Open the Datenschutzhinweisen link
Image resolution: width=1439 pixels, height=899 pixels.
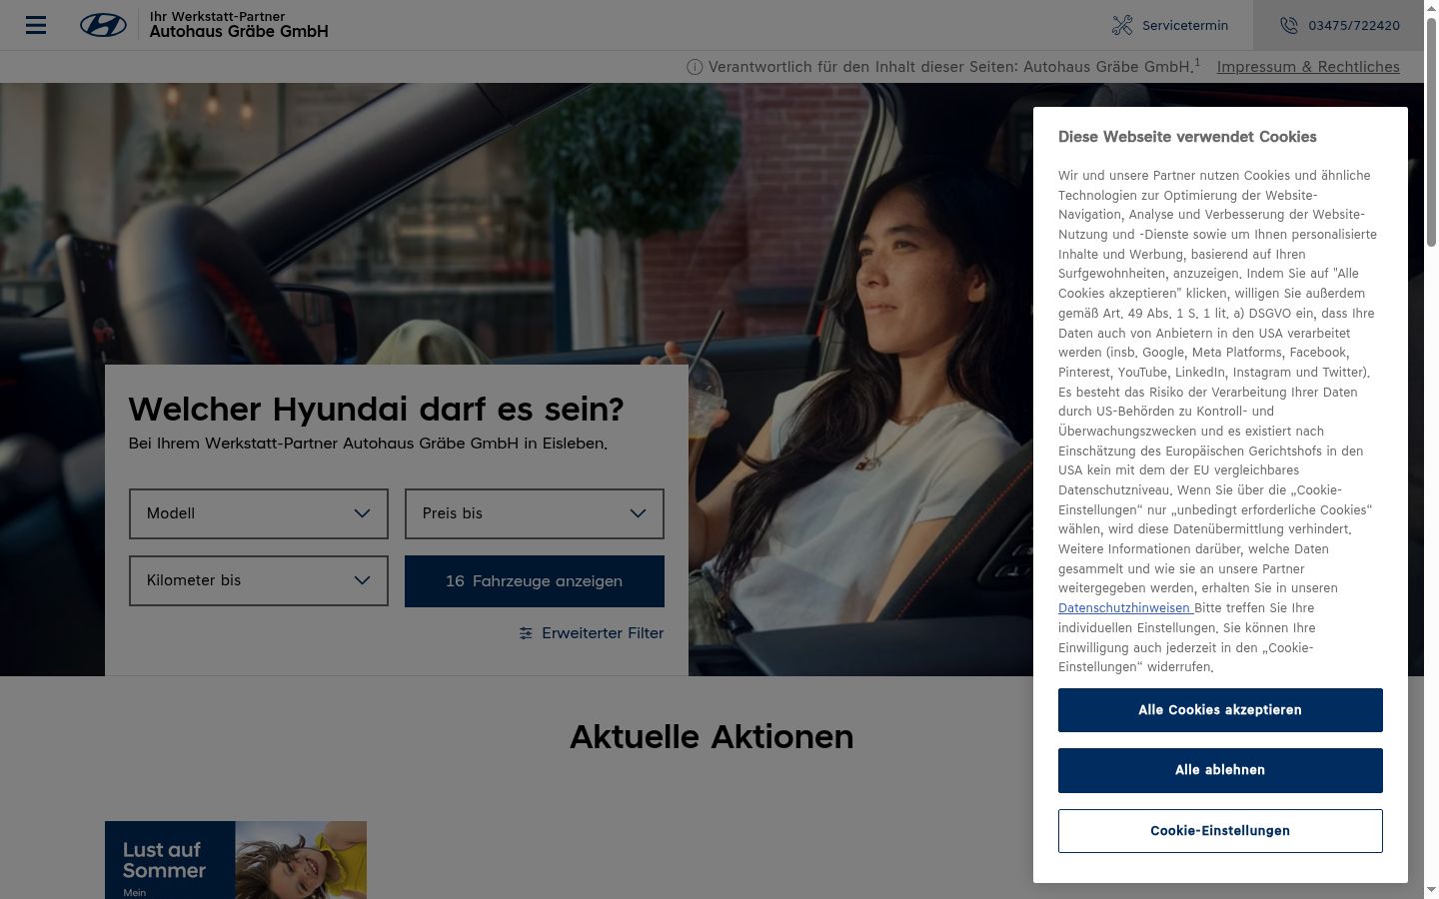(1124, 608)
